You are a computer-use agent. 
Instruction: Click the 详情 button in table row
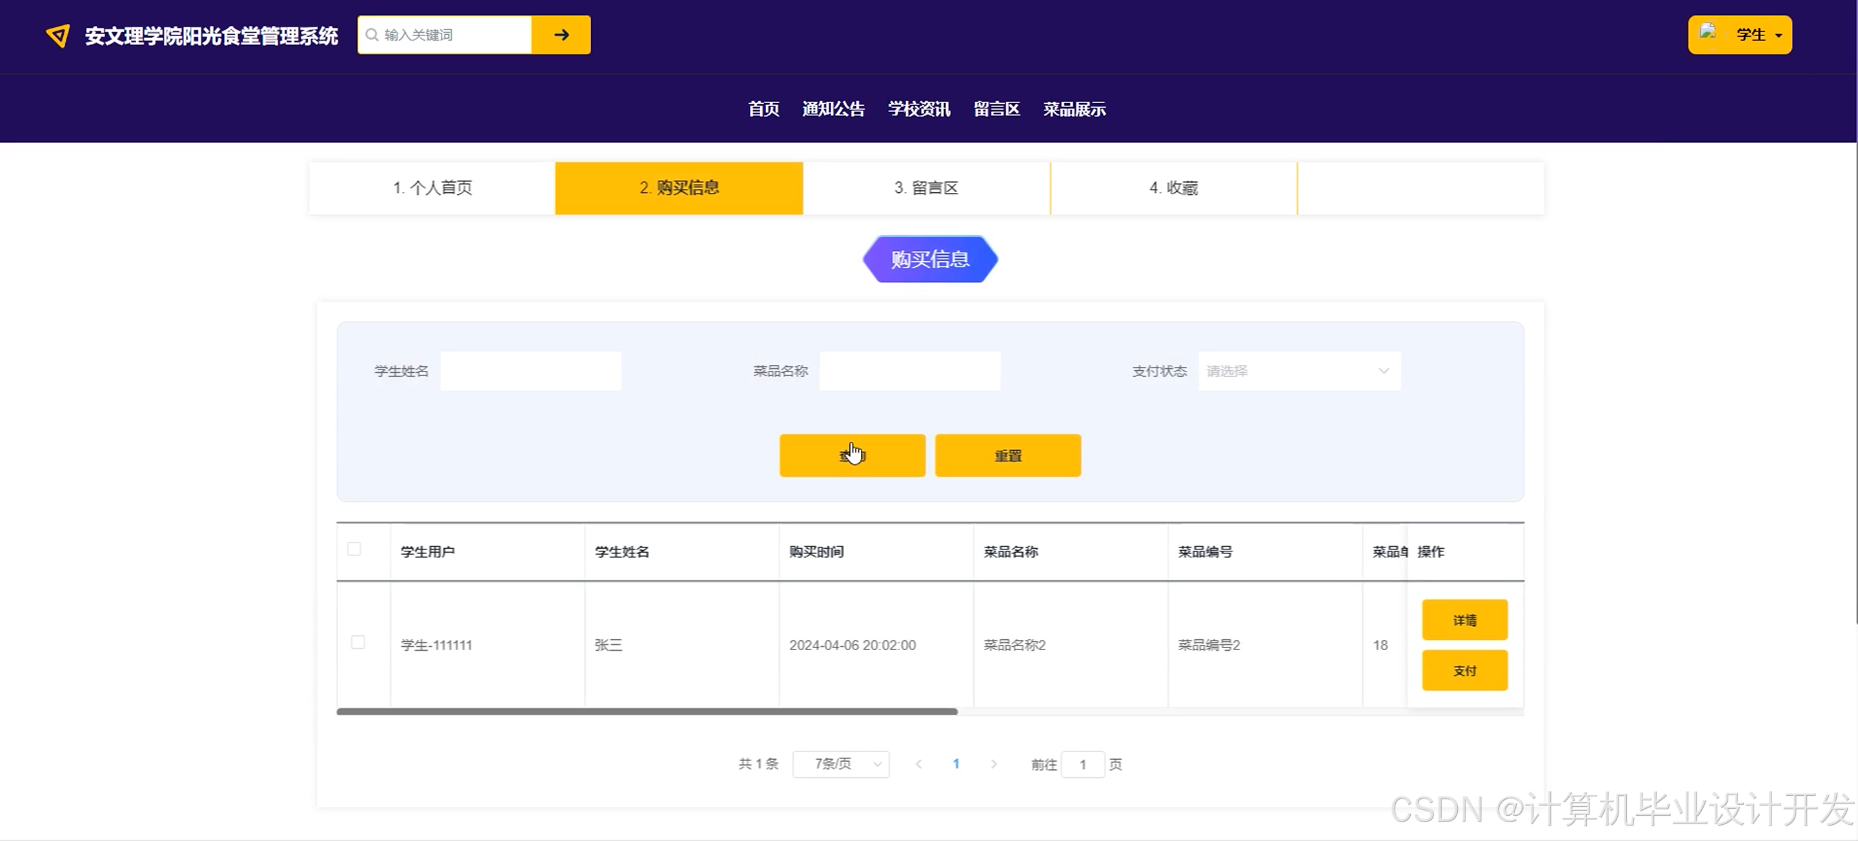coord(1464,620)
